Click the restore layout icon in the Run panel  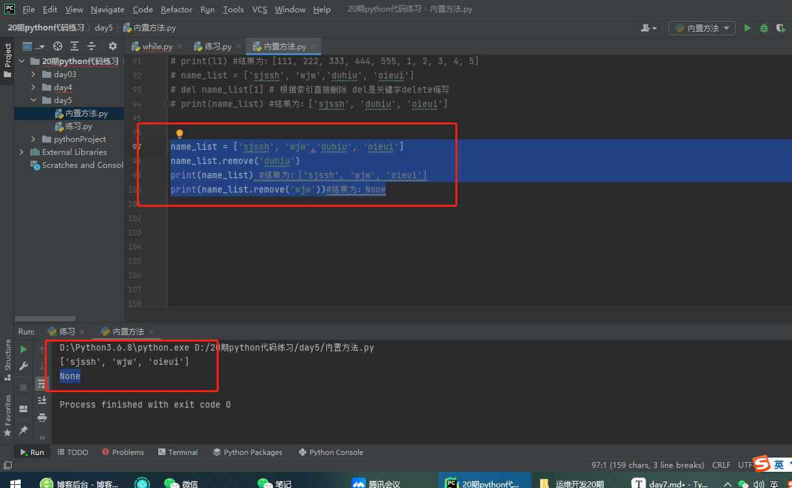(x=23, y=409)
